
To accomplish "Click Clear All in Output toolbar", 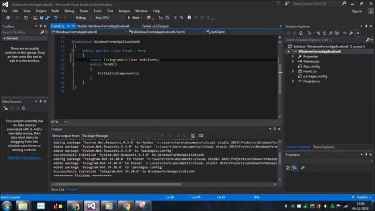I will tap(193, 135).
